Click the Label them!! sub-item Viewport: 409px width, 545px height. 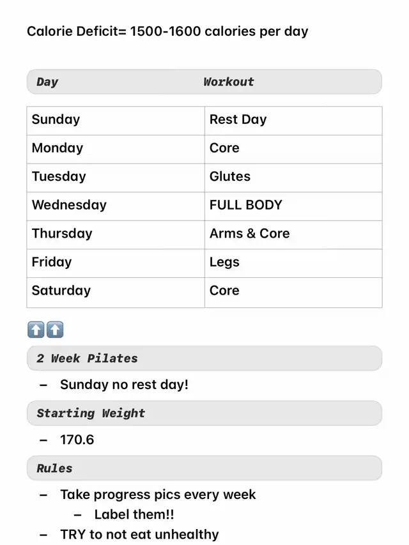tap(134, 514)
